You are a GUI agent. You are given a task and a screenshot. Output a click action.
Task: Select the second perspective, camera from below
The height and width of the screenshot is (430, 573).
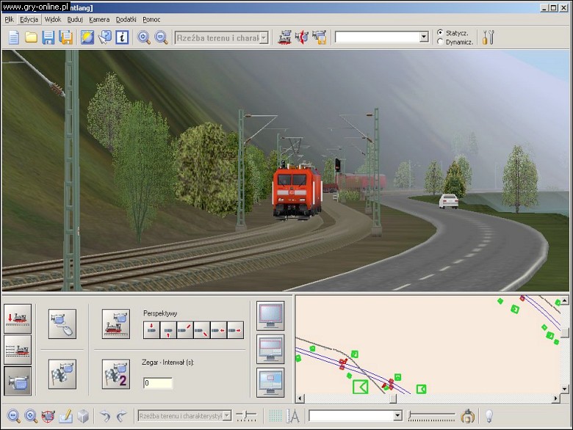[168, 330]
